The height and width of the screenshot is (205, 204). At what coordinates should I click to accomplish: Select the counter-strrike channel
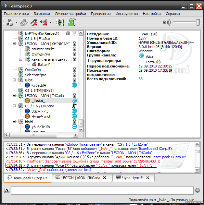(43, 49)
